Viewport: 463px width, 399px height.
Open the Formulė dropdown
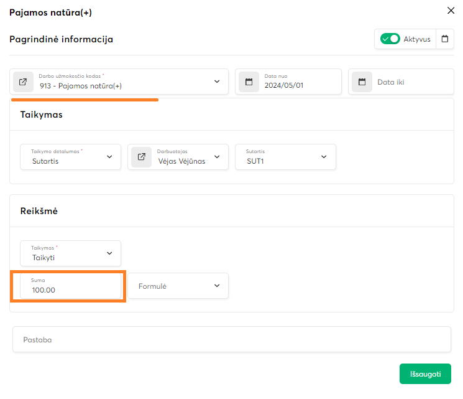217,286
